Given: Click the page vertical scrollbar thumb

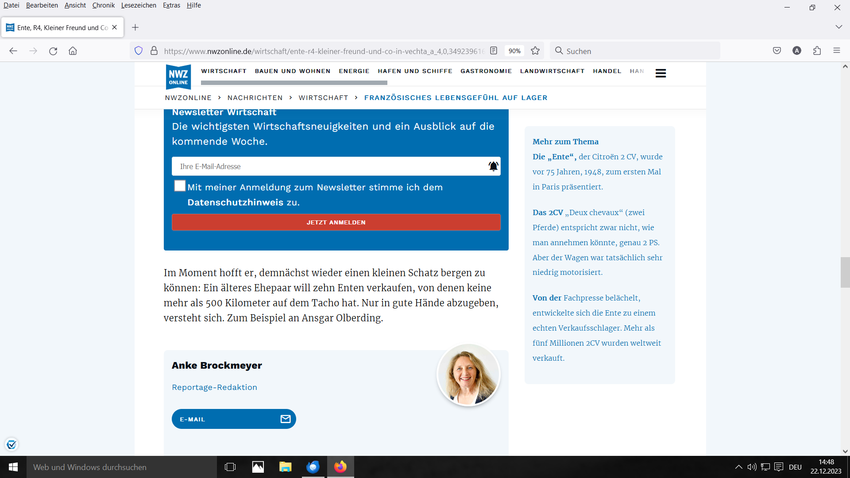Looking at the screenshot, I should click(x=845, y=272).
